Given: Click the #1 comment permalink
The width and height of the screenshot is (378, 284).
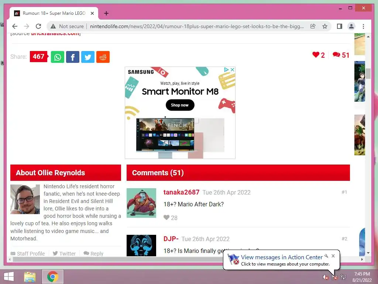Looking at the screenshot, I should [x=344, y=192].
